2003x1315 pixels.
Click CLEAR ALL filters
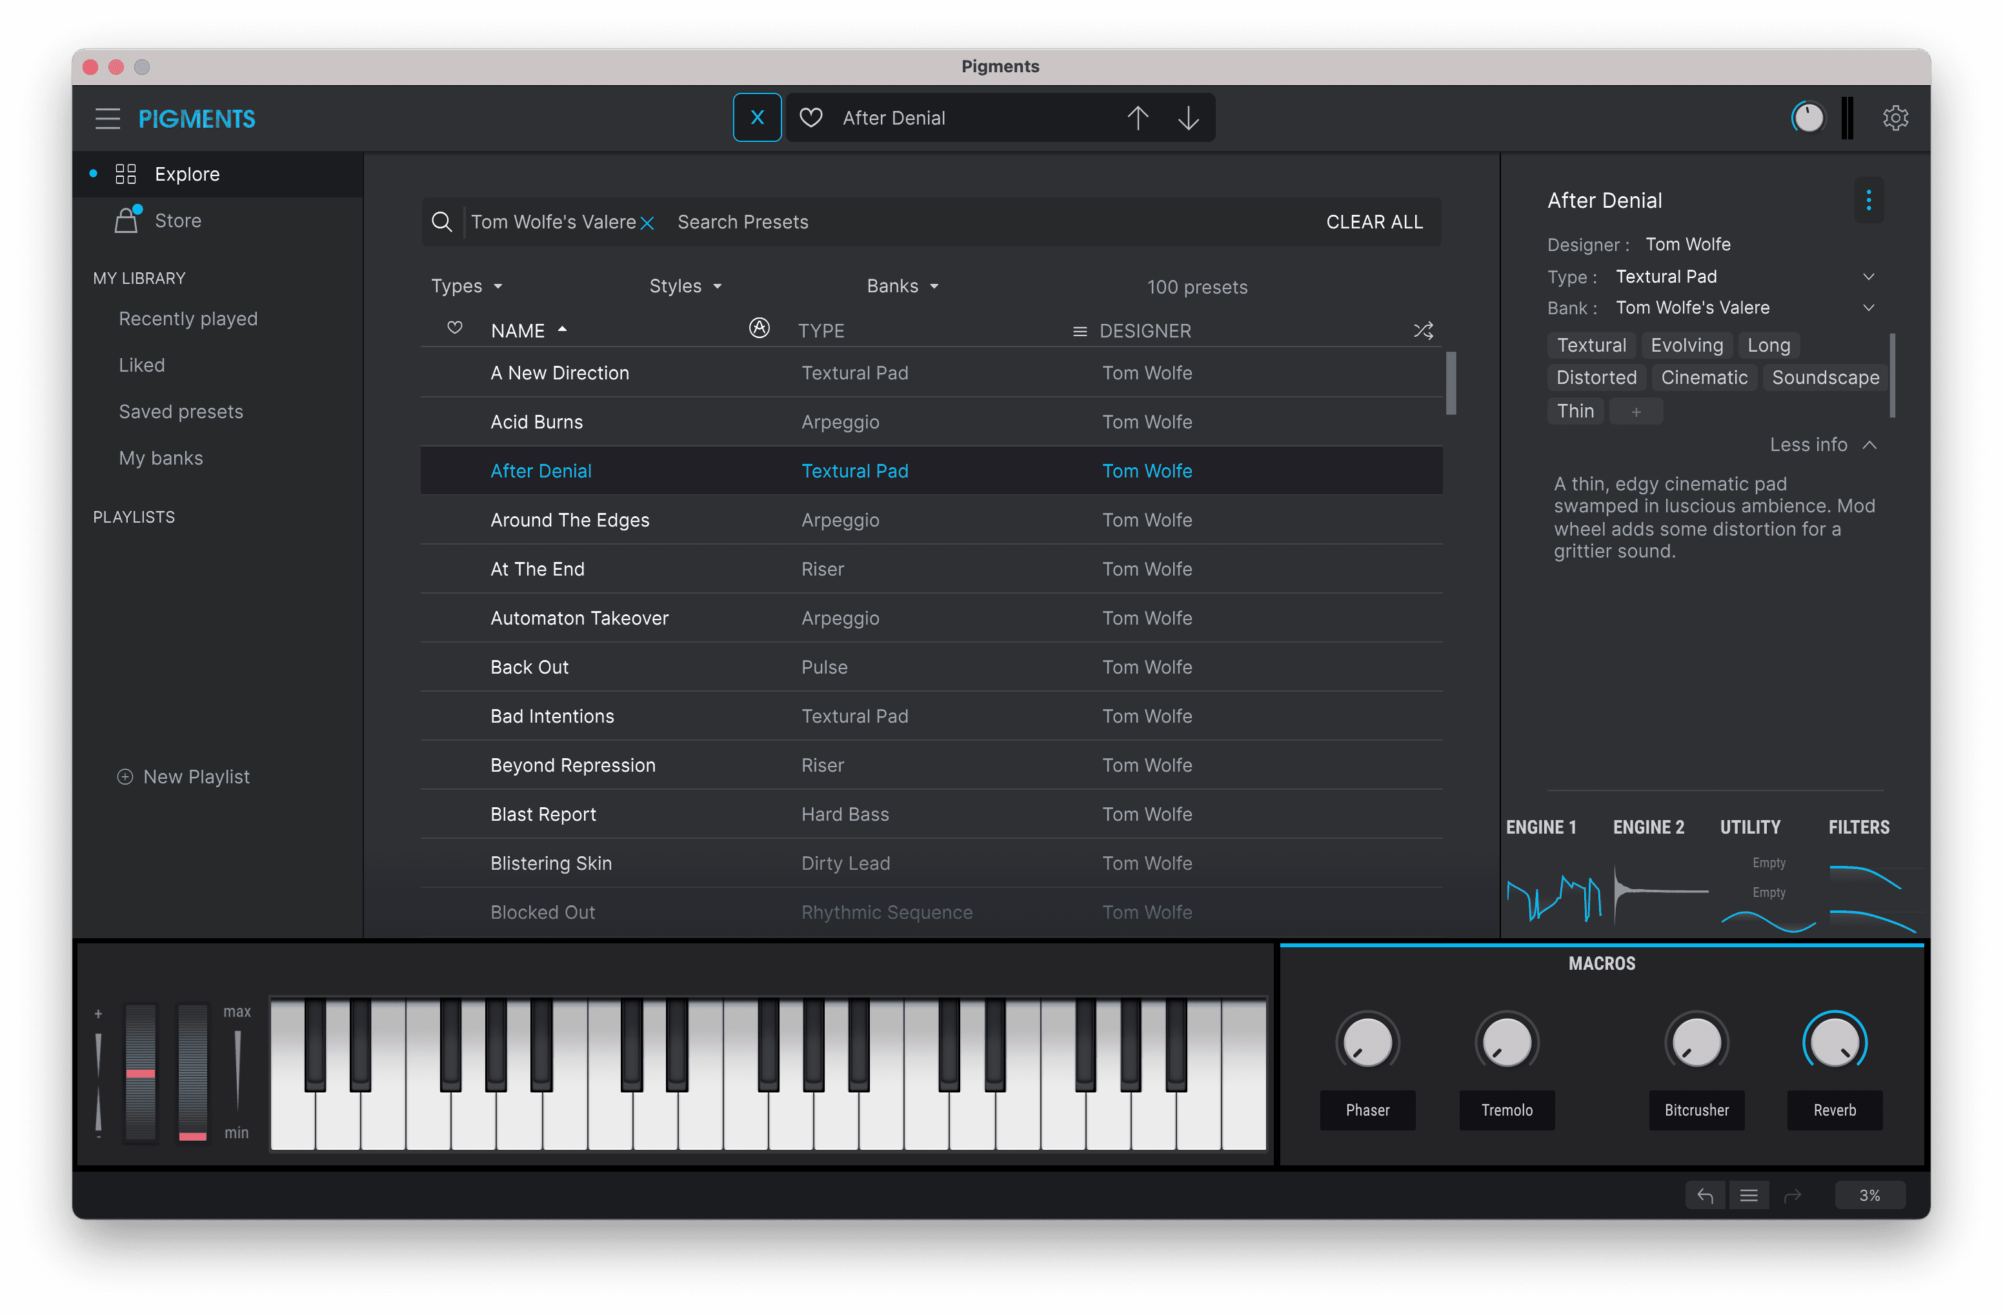[x=1374, y=222]
